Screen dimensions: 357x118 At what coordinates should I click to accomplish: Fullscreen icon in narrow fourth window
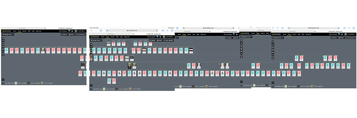point(241,82)
